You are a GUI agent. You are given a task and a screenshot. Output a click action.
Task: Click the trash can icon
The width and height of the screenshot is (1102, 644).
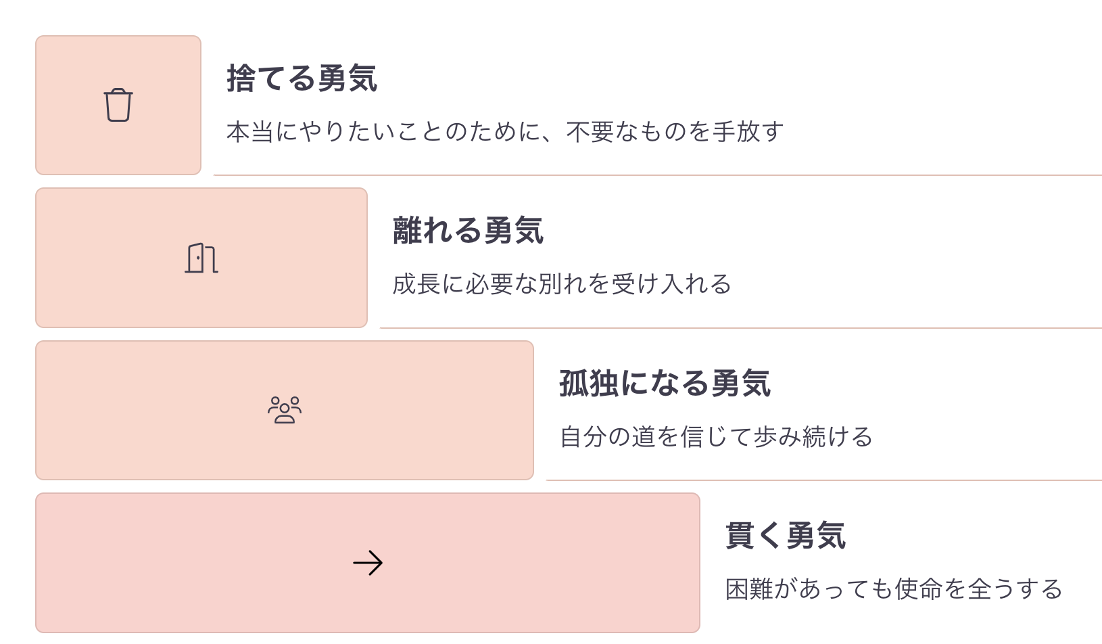[118, 105]
